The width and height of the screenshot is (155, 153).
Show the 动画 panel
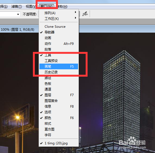[59, 38]
